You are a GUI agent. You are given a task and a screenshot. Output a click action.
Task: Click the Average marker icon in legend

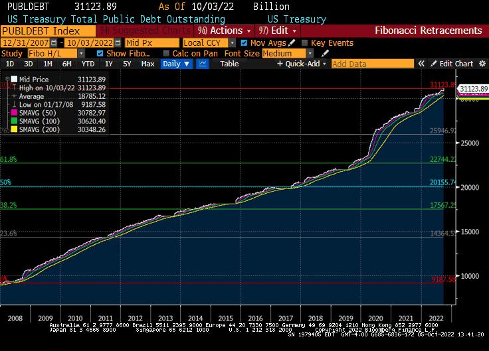[14, 96]
